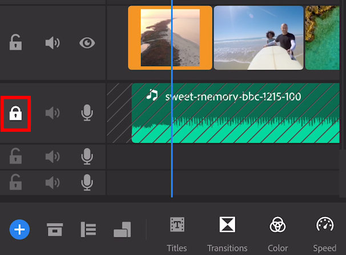The width and height of the screenshot is (346, 255).
Task: Lock the bottom audio track
Action: (15, 182)
